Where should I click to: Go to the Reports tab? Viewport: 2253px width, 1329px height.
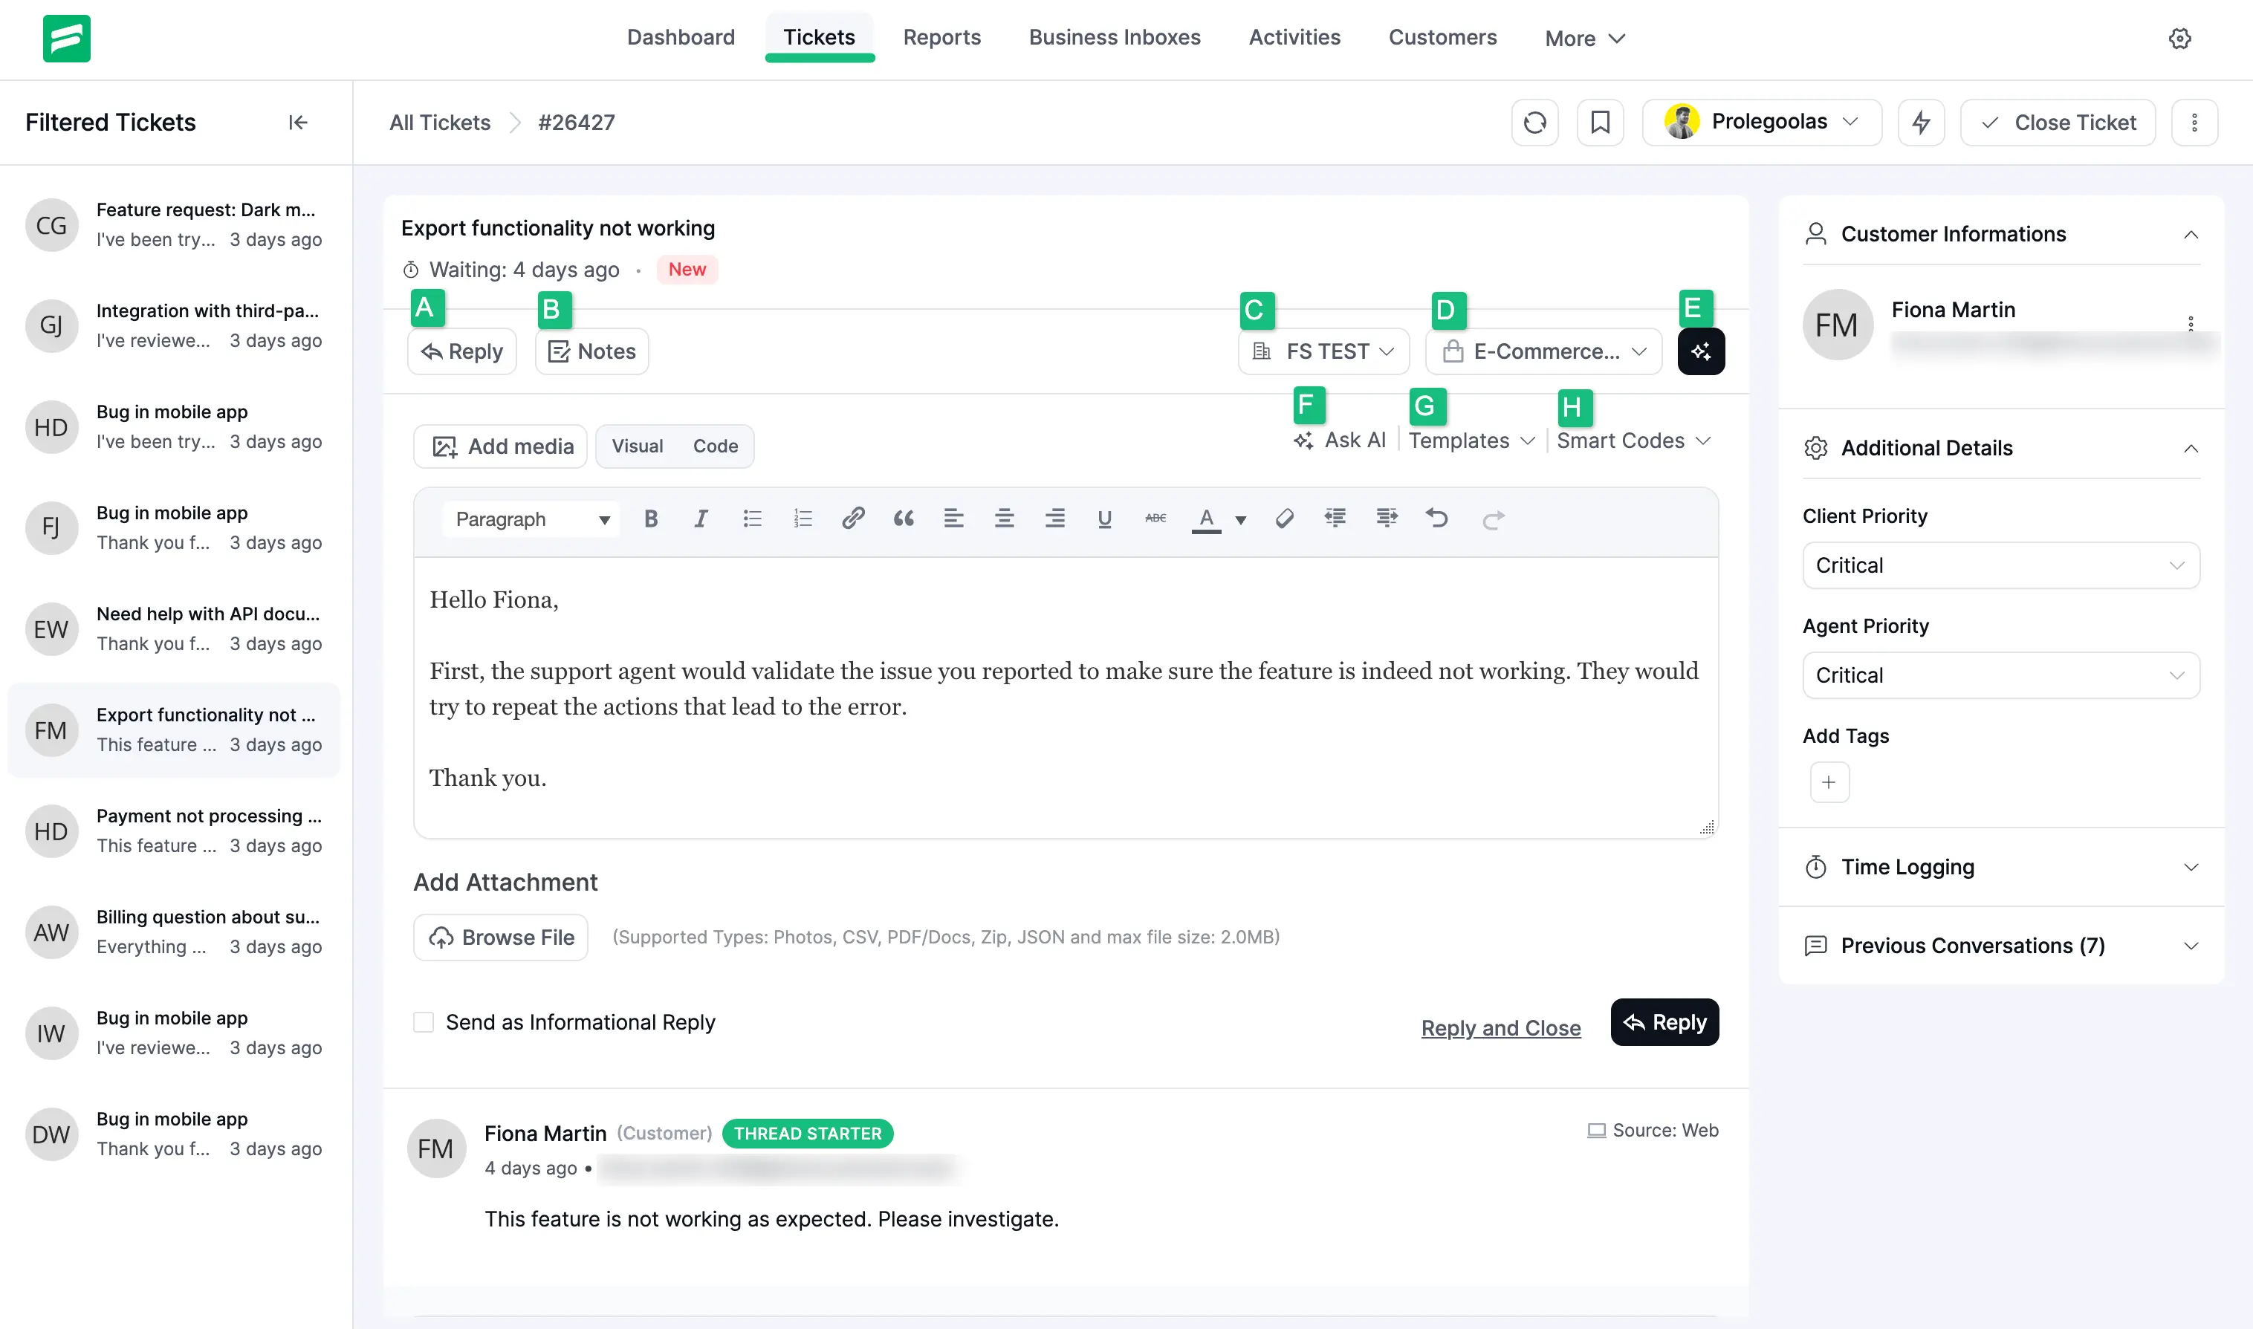pyautogui.click(x=941, y=38)
